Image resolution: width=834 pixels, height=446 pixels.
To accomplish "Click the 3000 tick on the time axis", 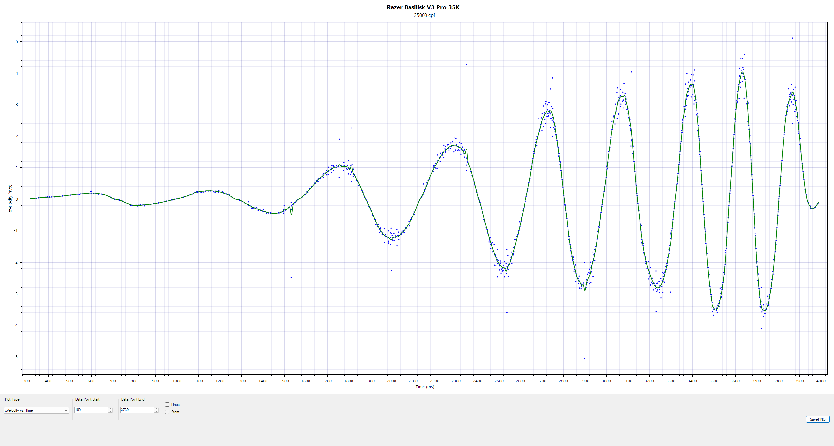I will point(606,381).
